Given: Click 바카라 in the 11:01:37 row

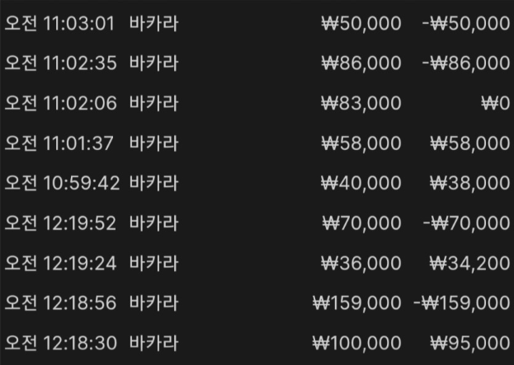Looking at the screenshot, I should coord(153,143).
